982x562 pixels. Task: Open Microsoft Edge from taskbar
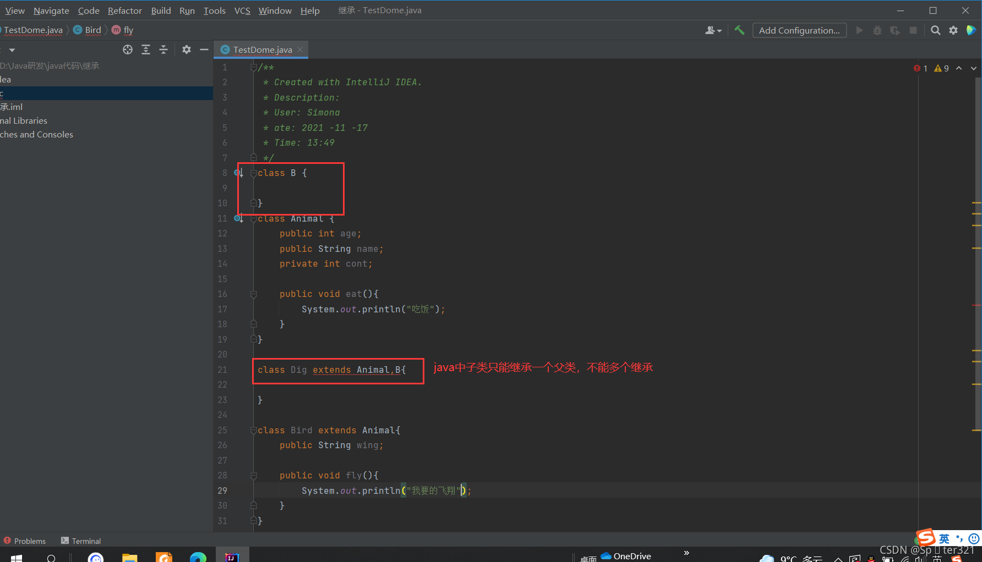click(198, 558)
